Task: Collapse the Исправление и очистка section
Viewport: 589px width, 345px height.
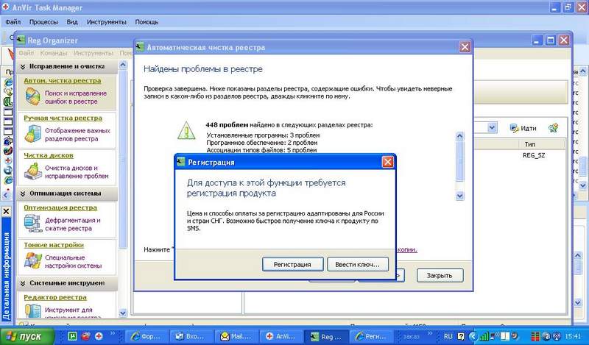Action: (x=23, y=66)
